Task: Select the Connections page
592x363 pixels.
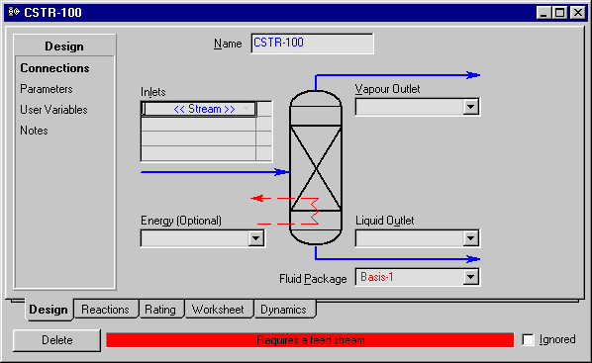Action: [54, 68]
